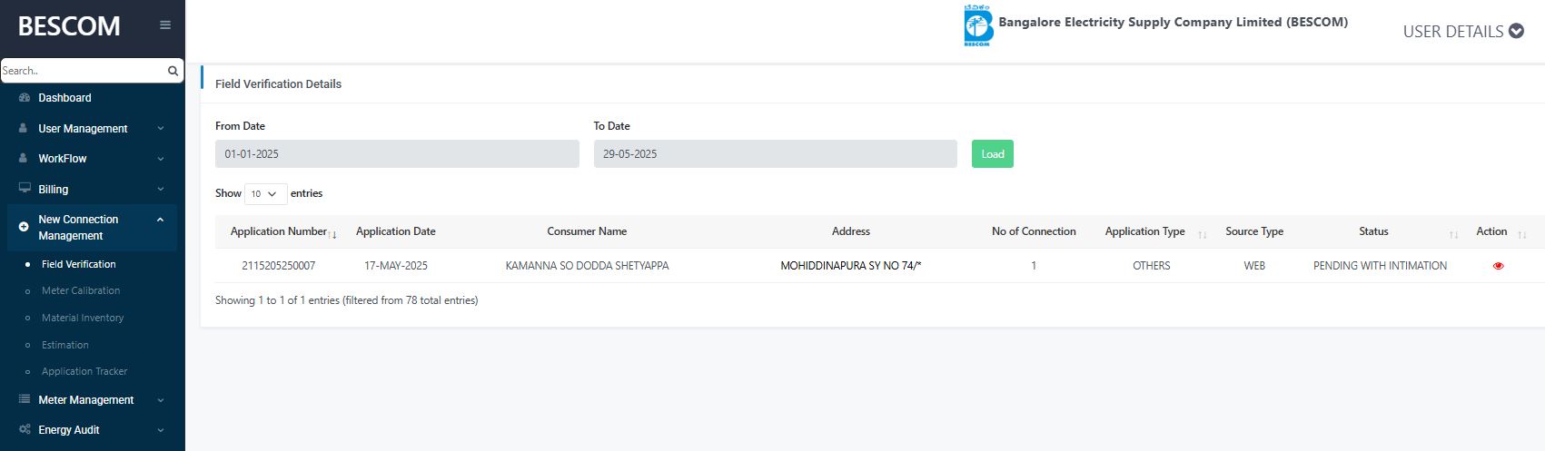Click the Billing monitor icon

(x=25, y=189)
